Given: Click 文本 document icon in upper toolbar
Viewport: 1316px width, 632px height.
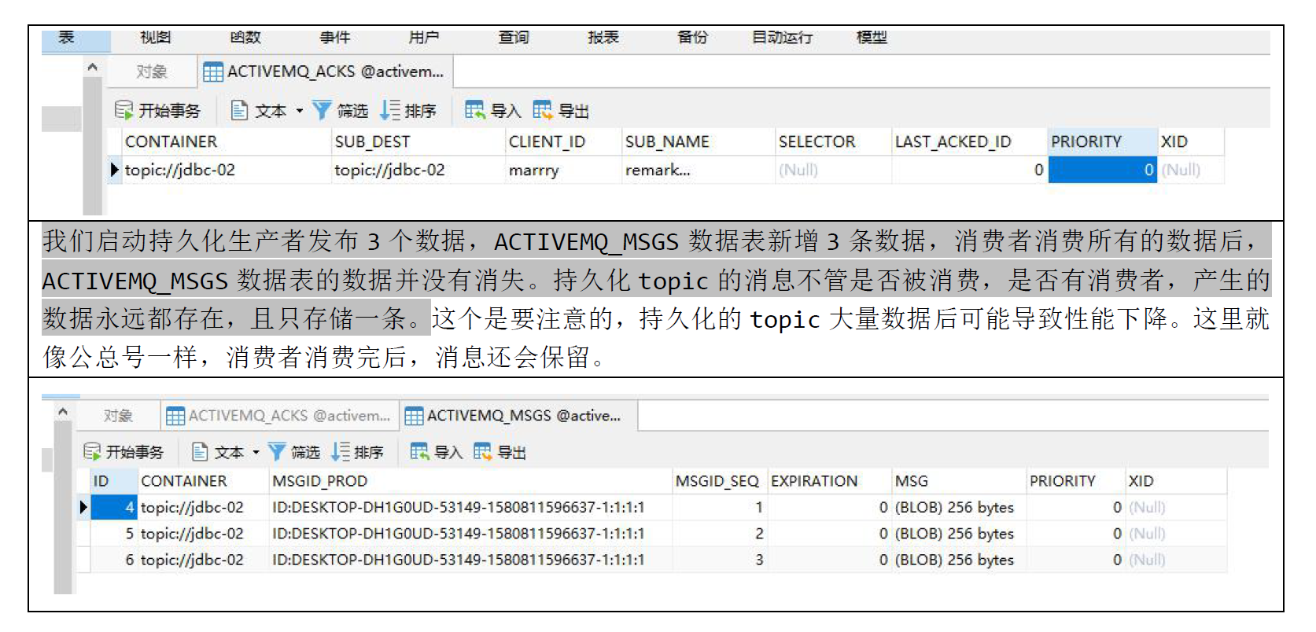Looking at the screenshot, I should tap(239, 110).
